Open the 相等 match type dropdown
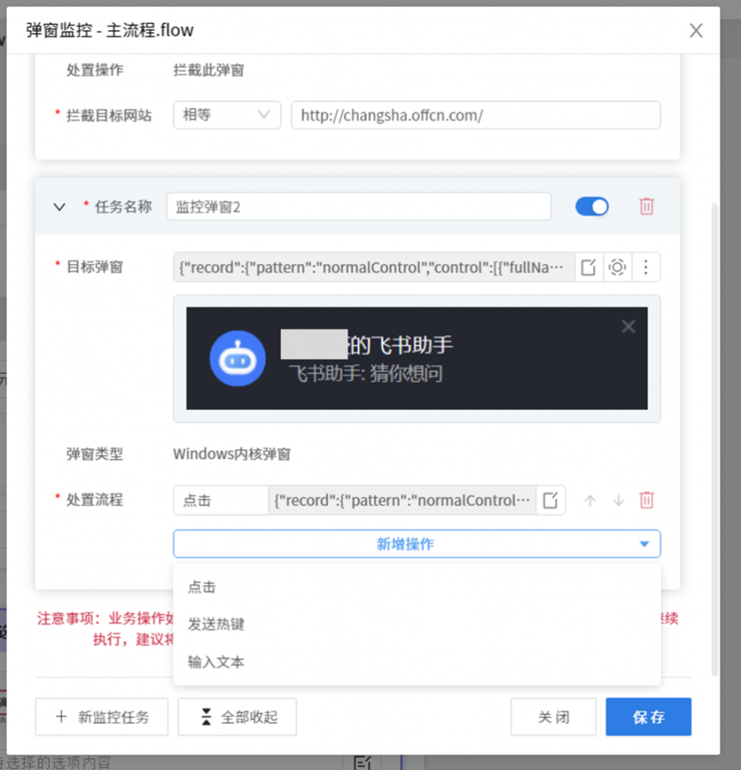 pos(226,115)
